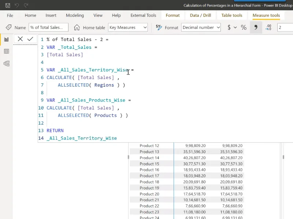The height and width of the screenshot is (219, 293).
Task: Click the first 40,26,807.20 value cell
Action: coord(194,158)
